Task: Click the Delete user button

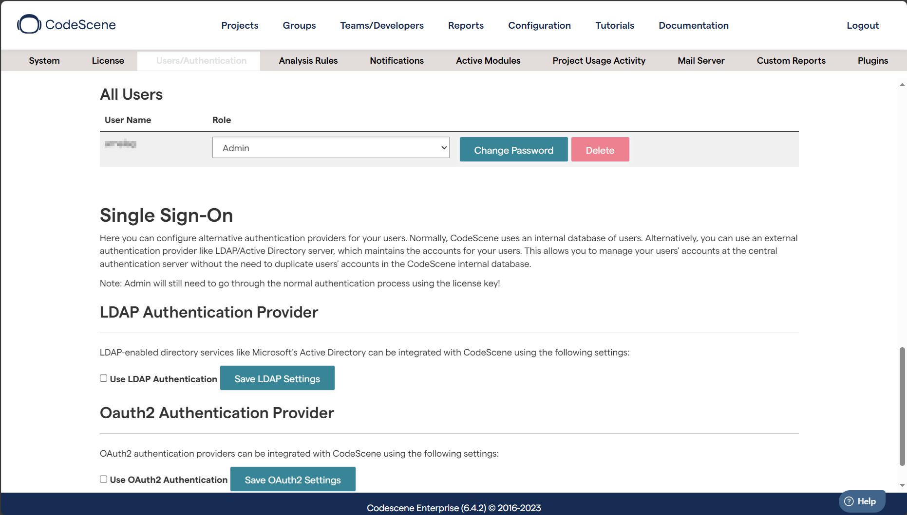Action: pos(600,150)
